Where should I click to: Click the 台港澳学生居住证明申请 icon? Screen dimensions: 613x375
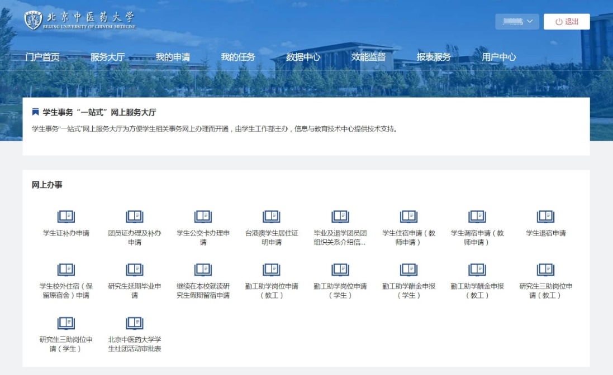[272, 217]
